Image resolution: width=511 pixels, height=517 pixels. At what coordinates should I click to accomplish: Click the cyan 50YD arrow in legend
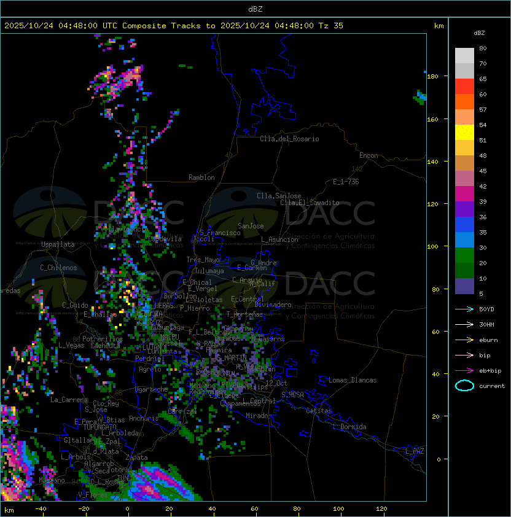pos(464,309)
